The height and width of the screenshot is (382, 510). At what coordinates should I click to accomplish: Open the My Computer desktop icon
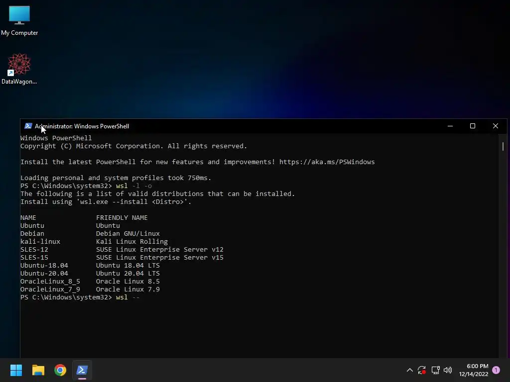[x=19, y=20]
